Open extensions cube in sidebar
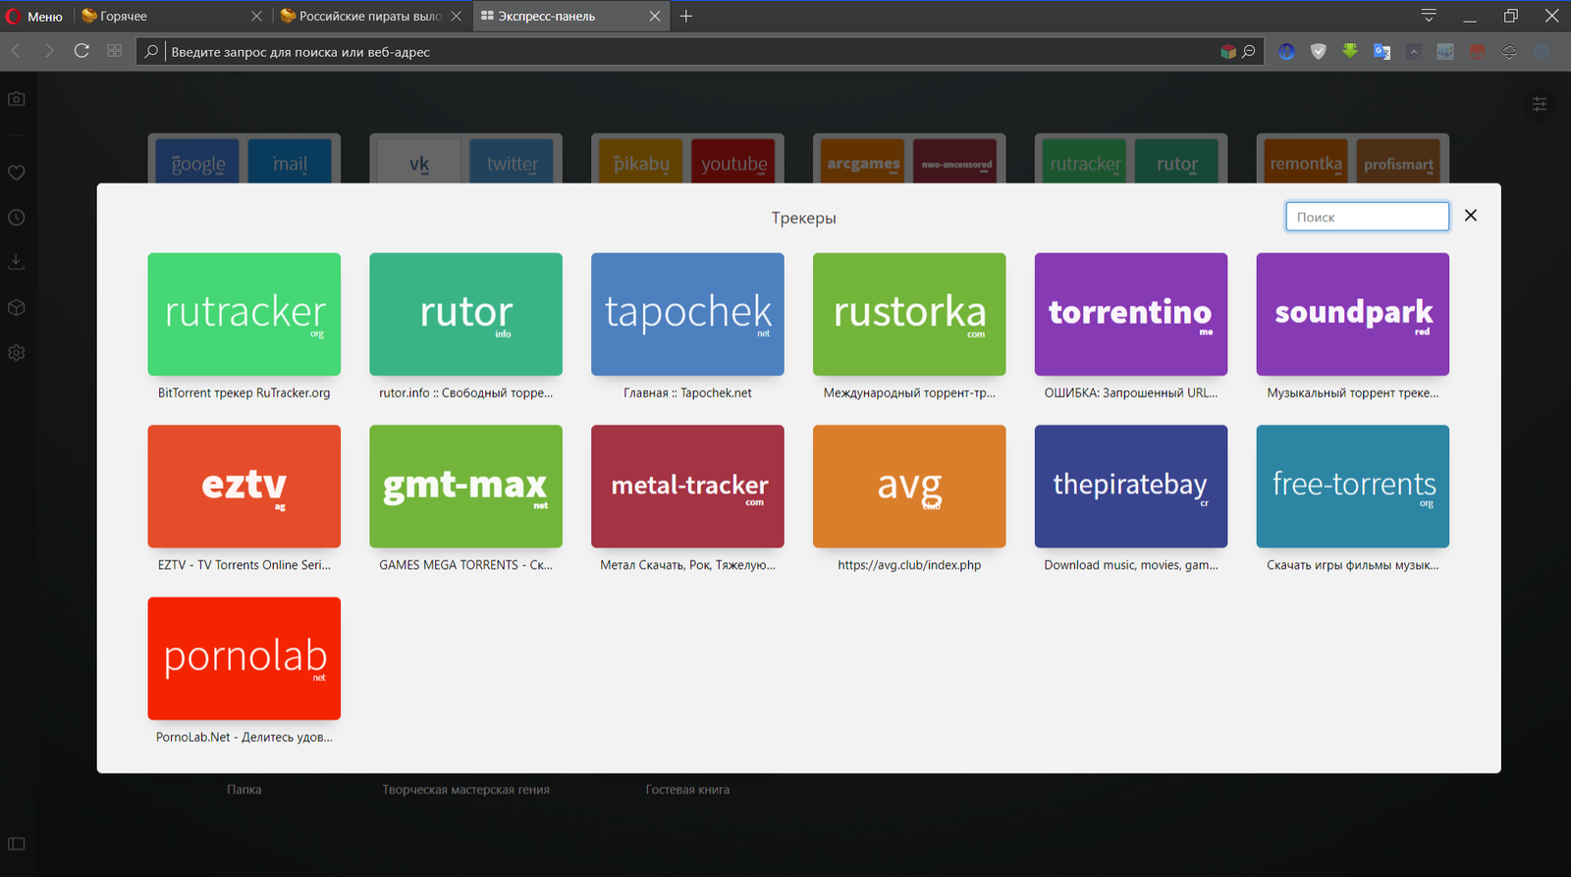Image resolution: width=1571 pixels, height=877 pixels. point(17,308)
